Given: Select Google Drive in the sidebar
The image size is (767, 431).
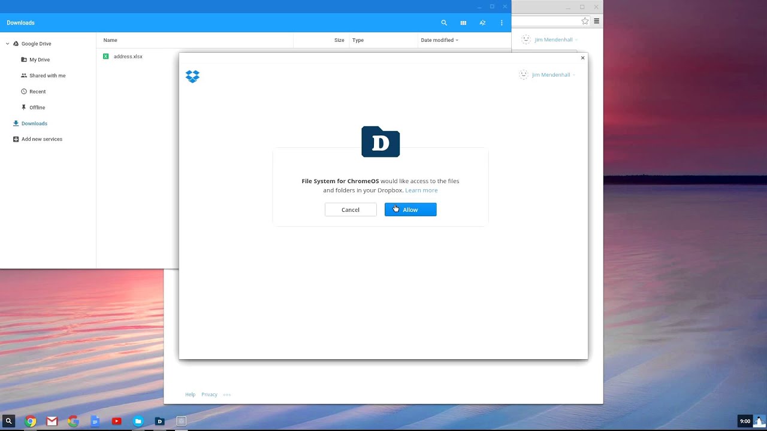Looking at the screenshot, I should click(x=36, y=44).
